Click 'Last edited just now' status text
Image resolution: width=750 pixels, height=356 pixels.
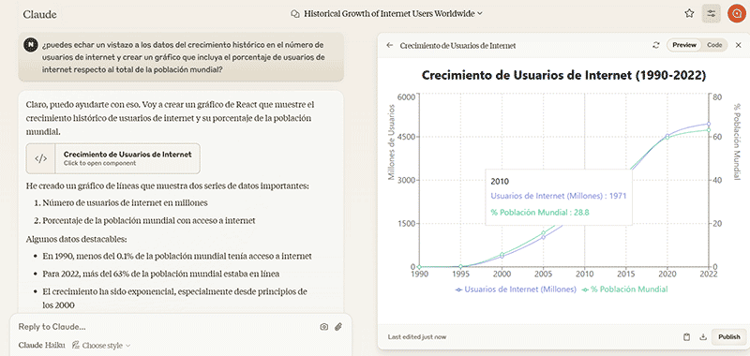coord(417,337)
